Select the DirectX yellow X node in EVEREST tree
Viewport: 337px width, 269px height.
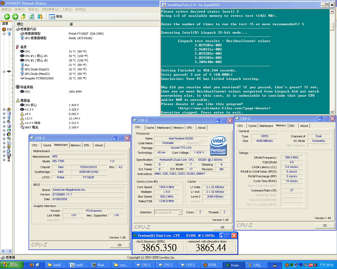9,134
